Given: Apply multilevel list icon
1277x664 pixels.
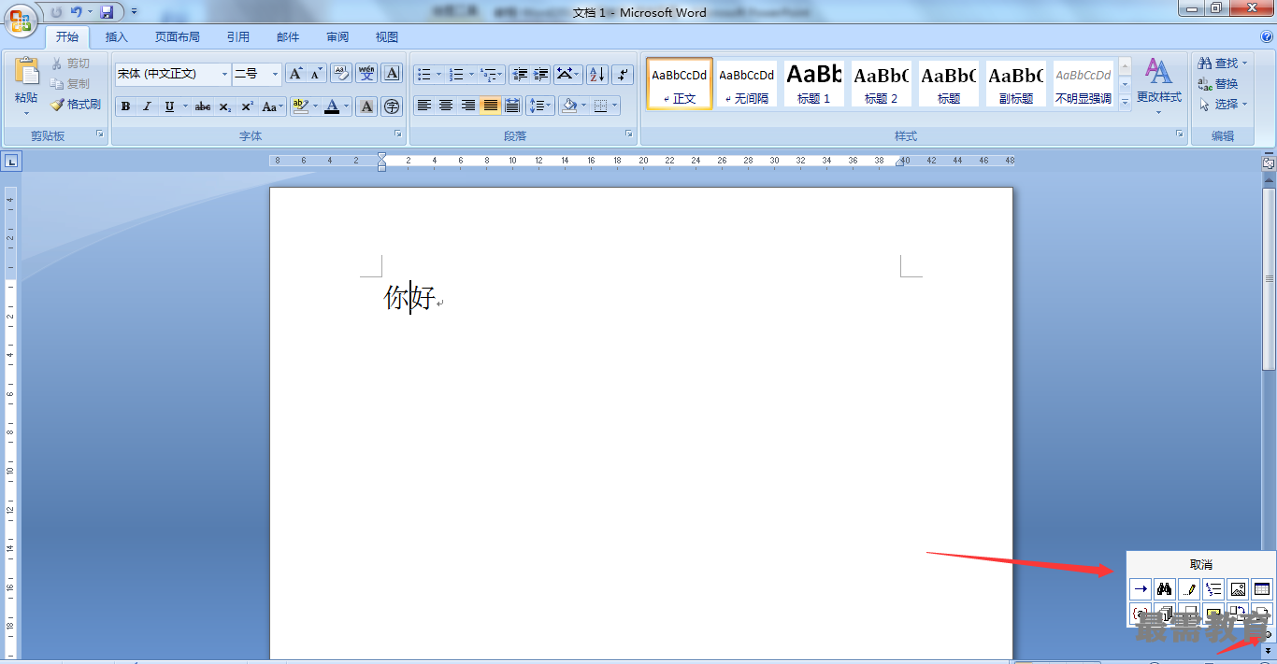Looking at the screenshot, I should tap(488, 74).
